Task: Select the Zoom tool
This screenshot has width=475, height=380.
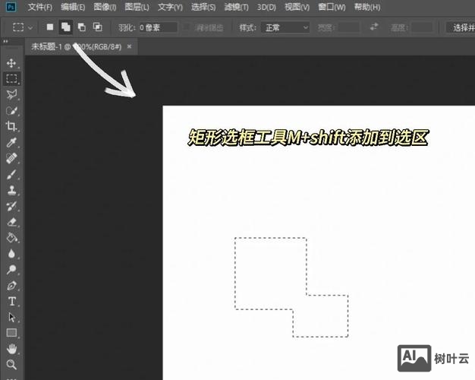Action: pyautogui.click(x=11, y=364)
